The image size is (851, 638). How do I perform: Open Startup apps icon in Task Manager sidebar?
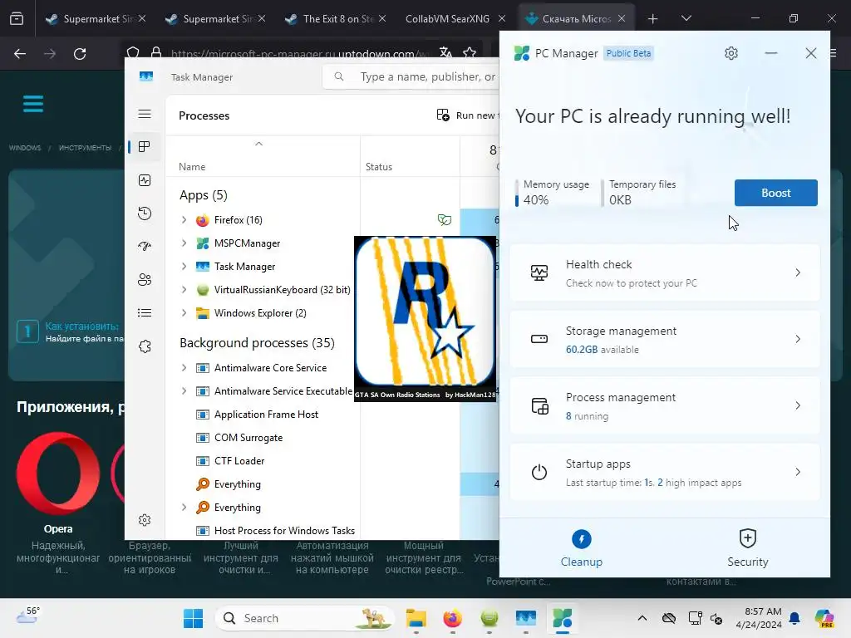click(145, 246)
